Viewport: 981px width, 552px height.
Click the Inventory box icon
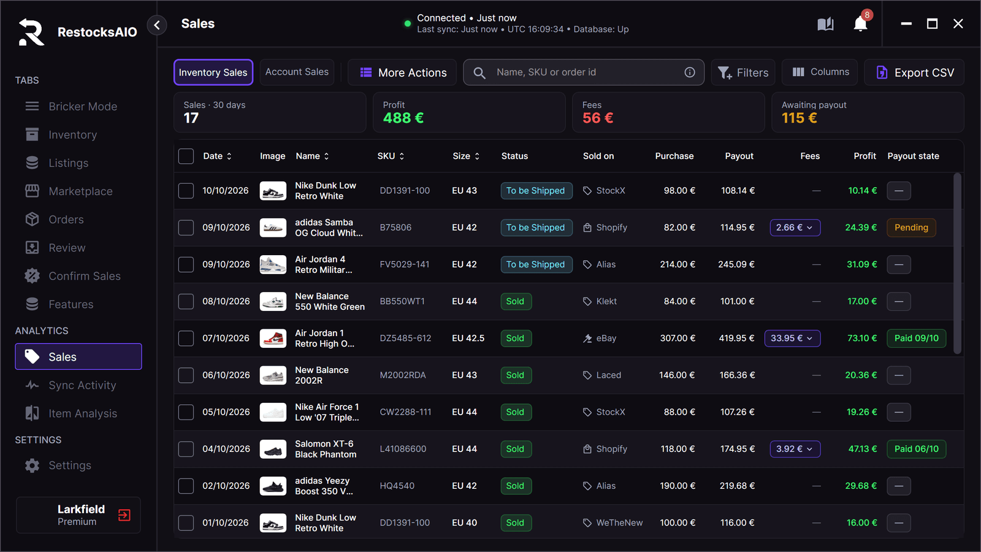point(32,134)
